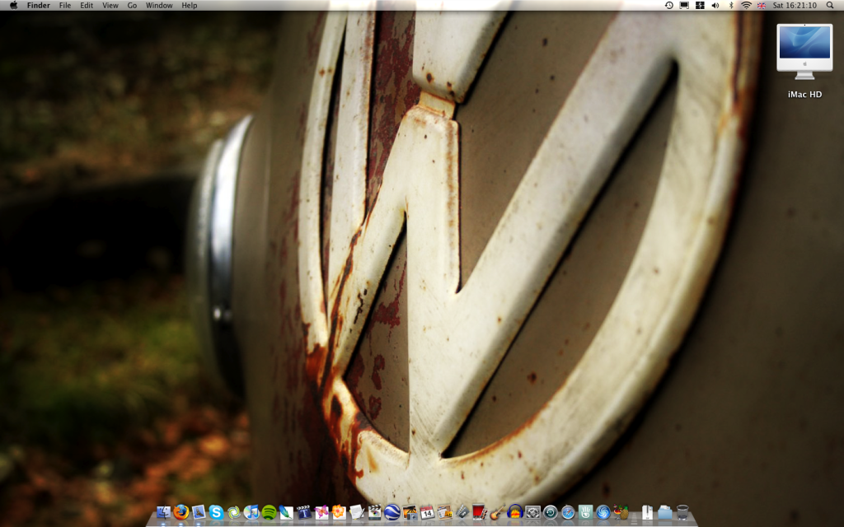Open the zip archive stack in Dock

point(647,512)
